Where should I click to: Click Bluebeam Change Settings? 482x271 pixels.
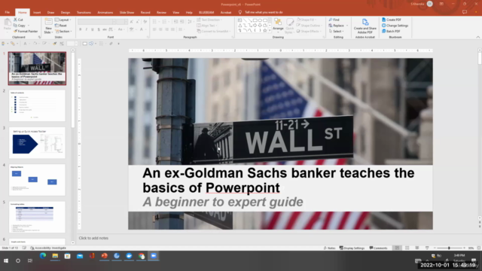coord(395,26)
